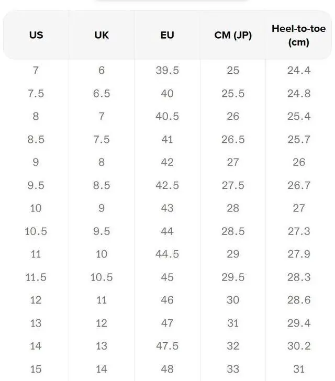335x381 pixels.
Task: Select heel-to-toe value 25.7
Action: [298, 139]
